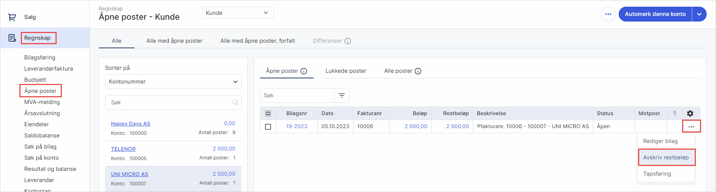Image resolution: width=716 pixels, height=192 pixels.
Task: Expand the arrow next to Automerk denne konto
Action: tap(699, 14)
